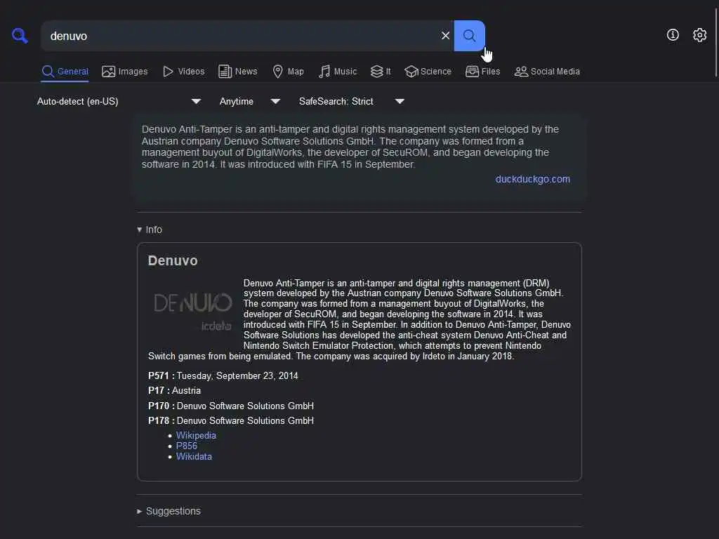Open preferences via the gear icon

tap(699, 35)
